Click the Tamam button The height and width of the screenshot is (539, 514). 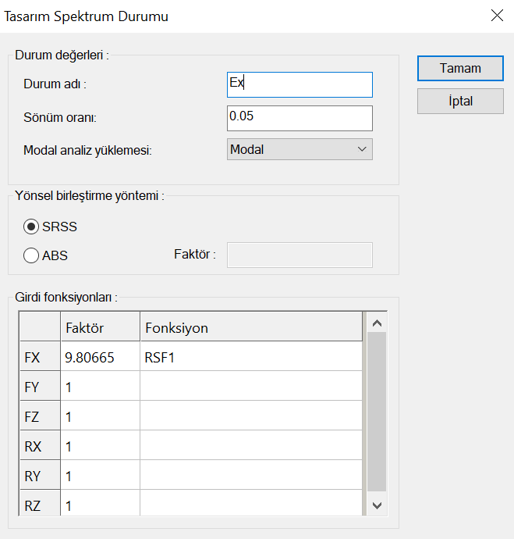pyautogui.click(x=460, y=68)
